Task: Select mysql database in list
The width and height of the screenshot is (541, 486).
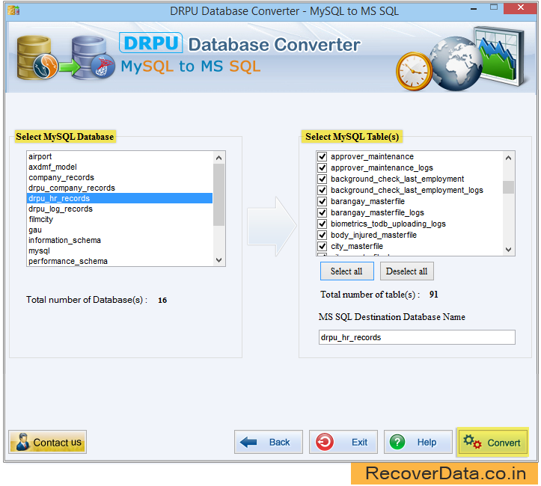Action: pyautogui.click(x=120, y=250)
